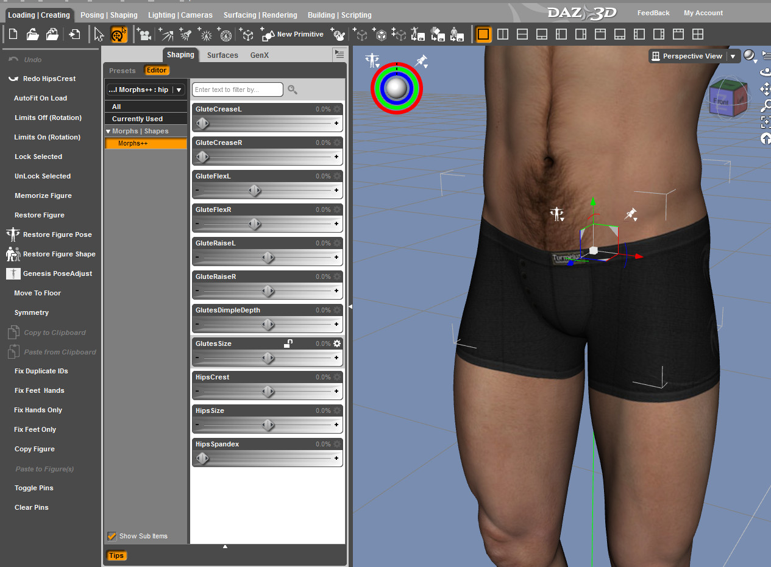This screenshot has width=771, height=567.
Task: Switch to Surfacing | Rendering tab
Action: (260, 15)
